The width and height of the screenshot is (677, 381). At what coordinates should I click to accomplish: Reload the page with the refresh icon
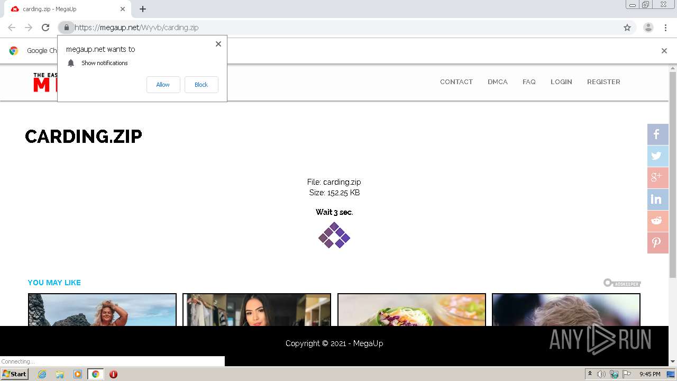pos(45,28)
